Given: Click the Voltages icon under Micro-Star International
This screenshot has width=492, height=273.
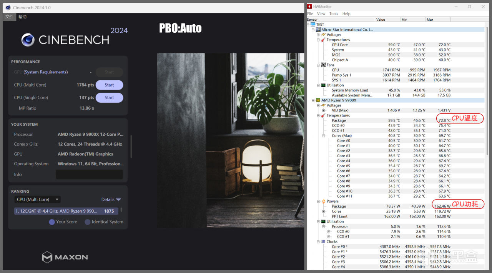Looking at the screenshot, I should (x=323, y=35).
